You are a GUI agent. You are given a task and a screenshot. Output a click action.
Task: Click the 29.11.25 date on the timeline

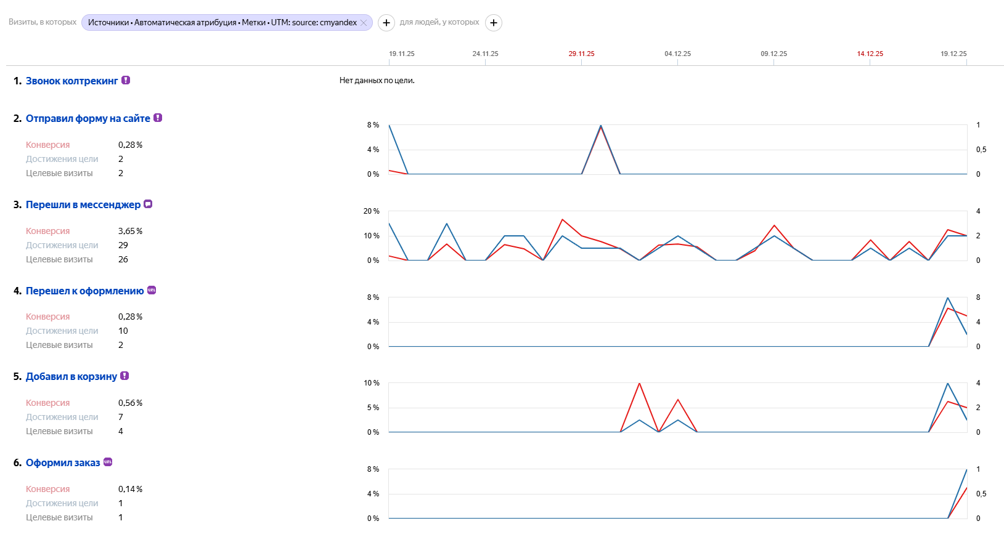click(581, 54)
